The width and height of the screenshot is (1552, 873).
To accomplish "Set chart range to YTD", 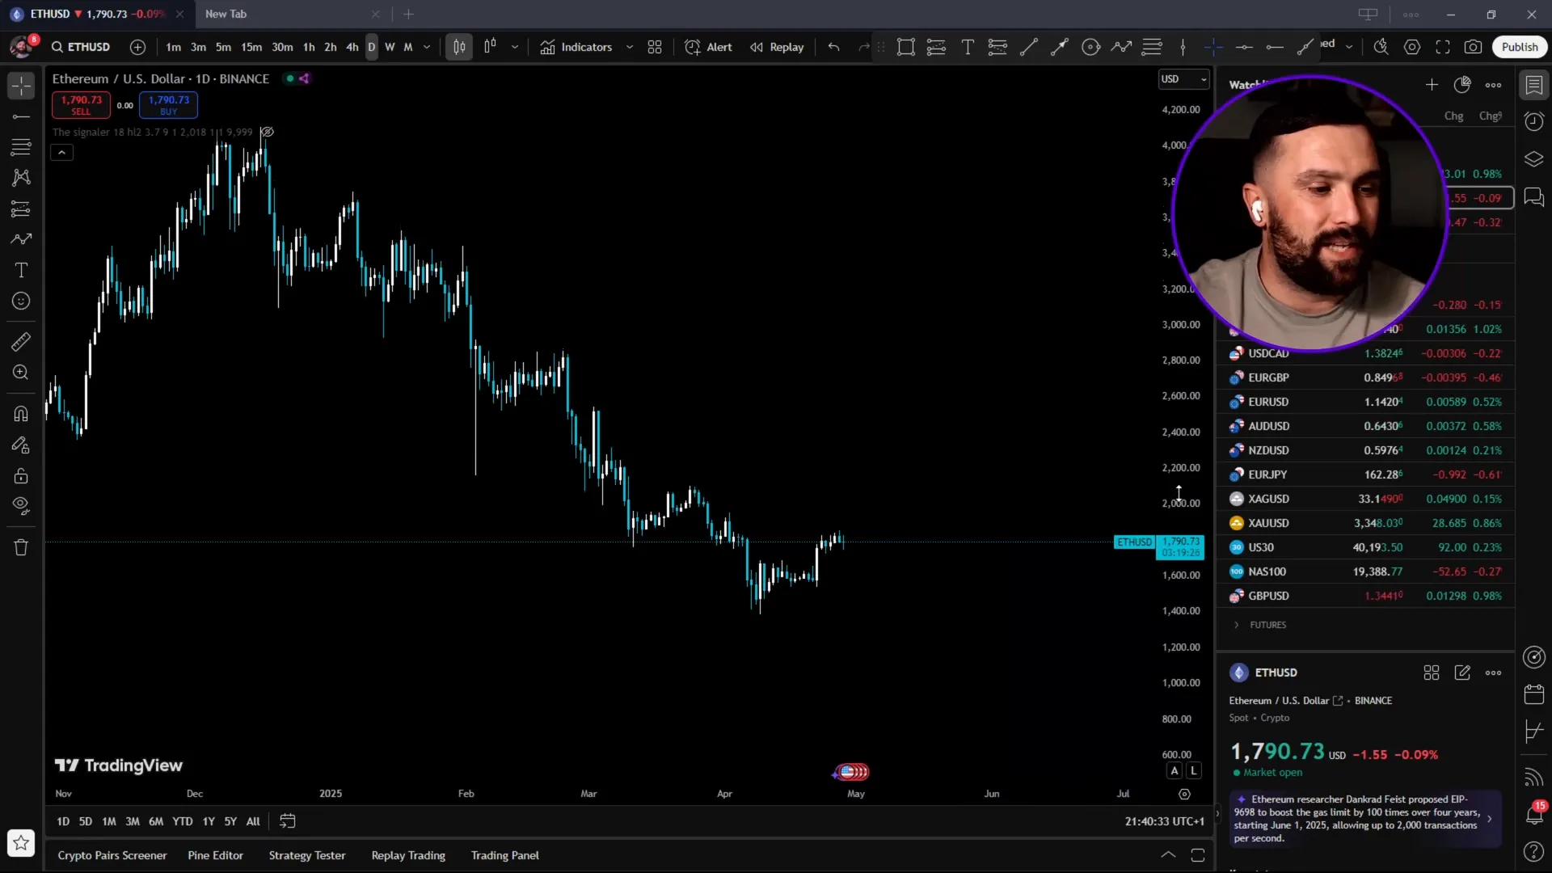I will click(x=183, y=821).
